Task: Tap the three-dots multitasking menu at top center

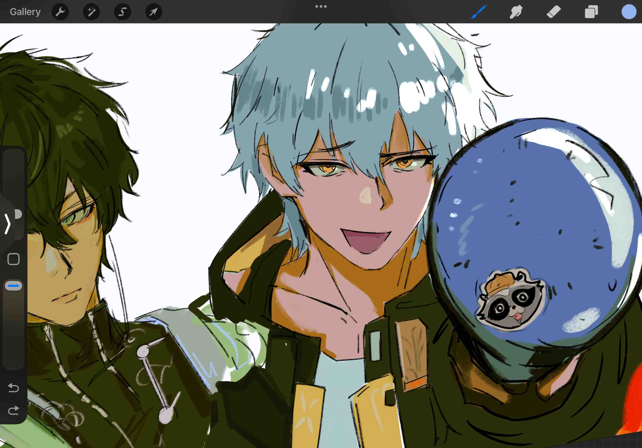Action: pyautogui.click(x=321, y=6)
